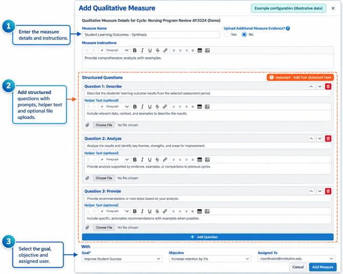
Task: Click Question 3 prompt text field
Action: tap(208, 199)
